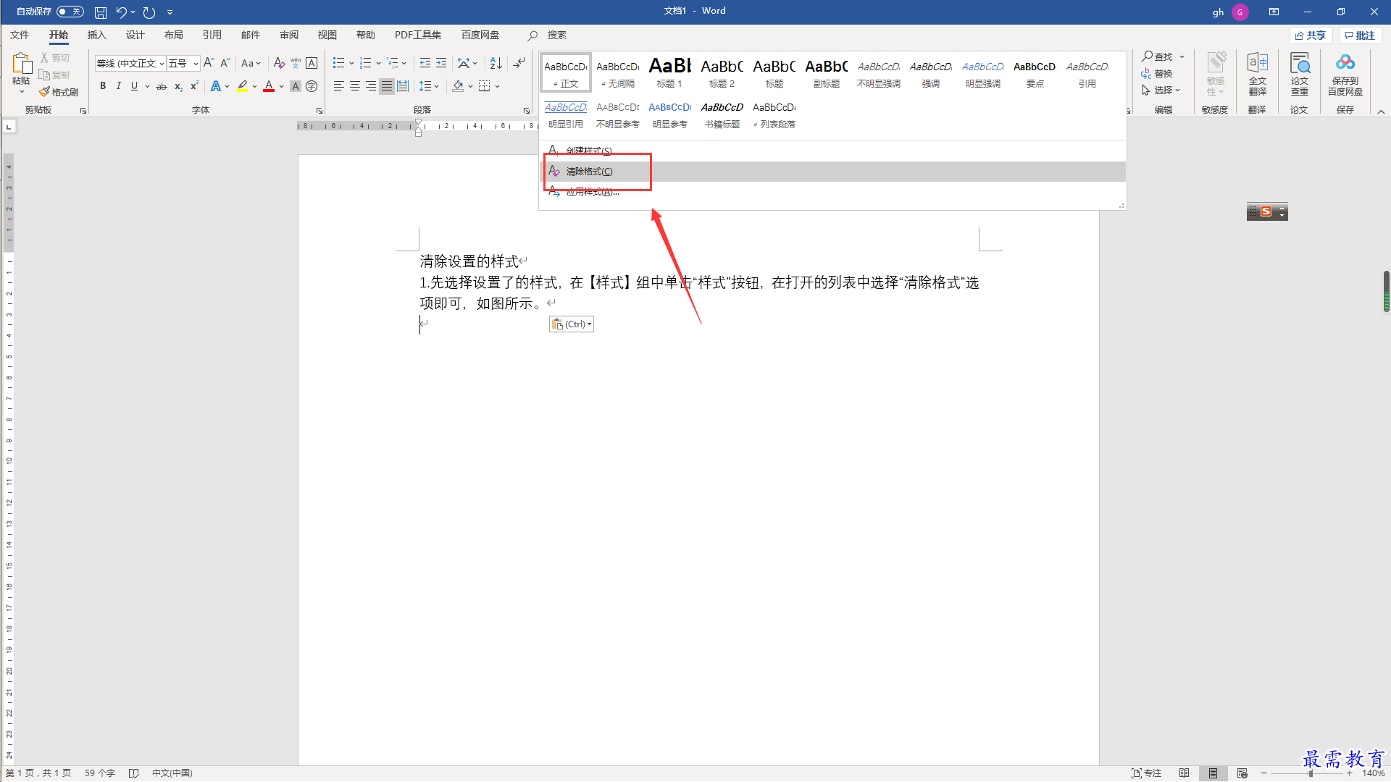
Task: Toggle center alignment button
Action: click(355, 86)
